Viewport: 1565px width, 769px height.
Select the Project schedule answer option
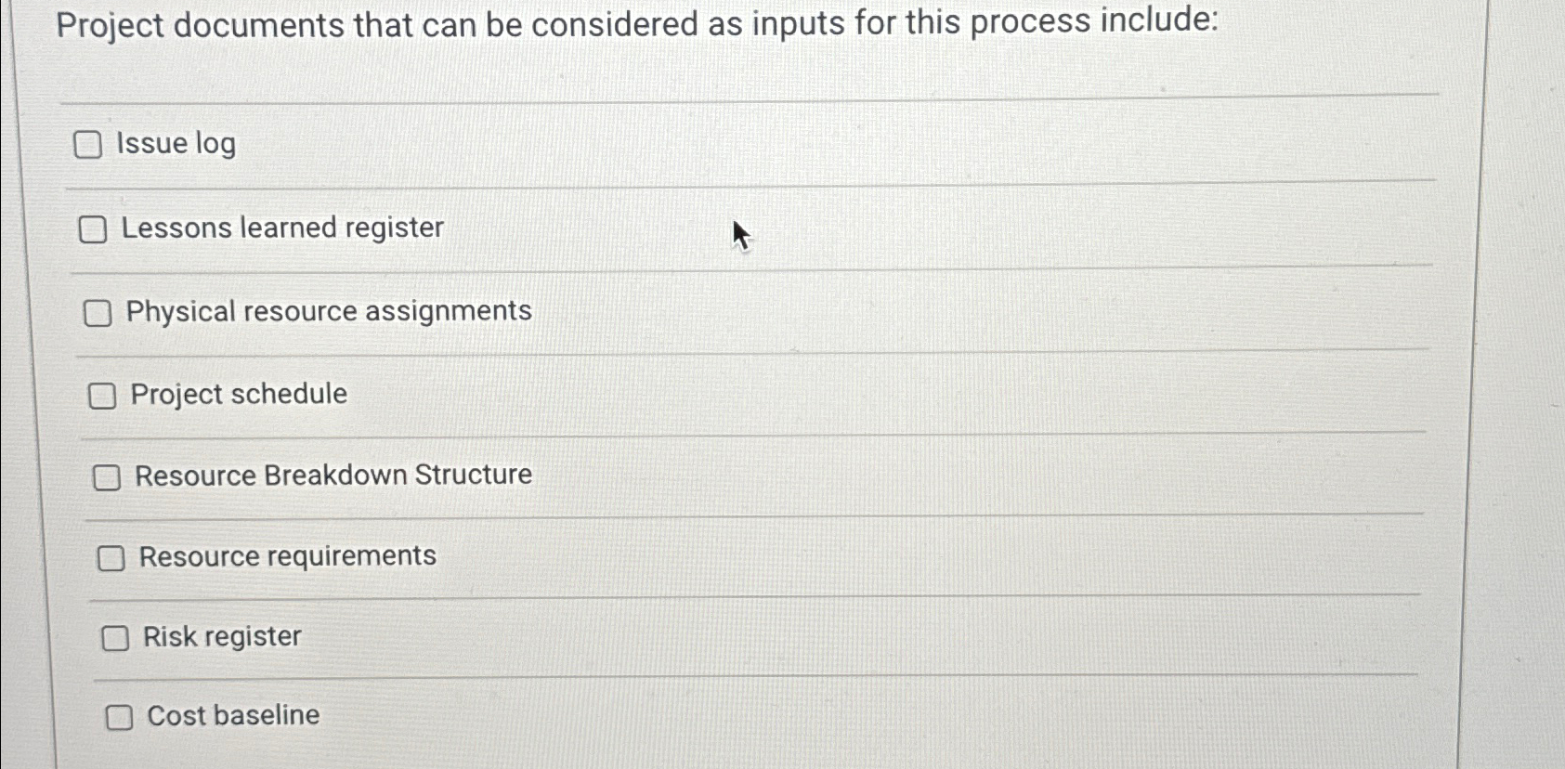point(237,394)
